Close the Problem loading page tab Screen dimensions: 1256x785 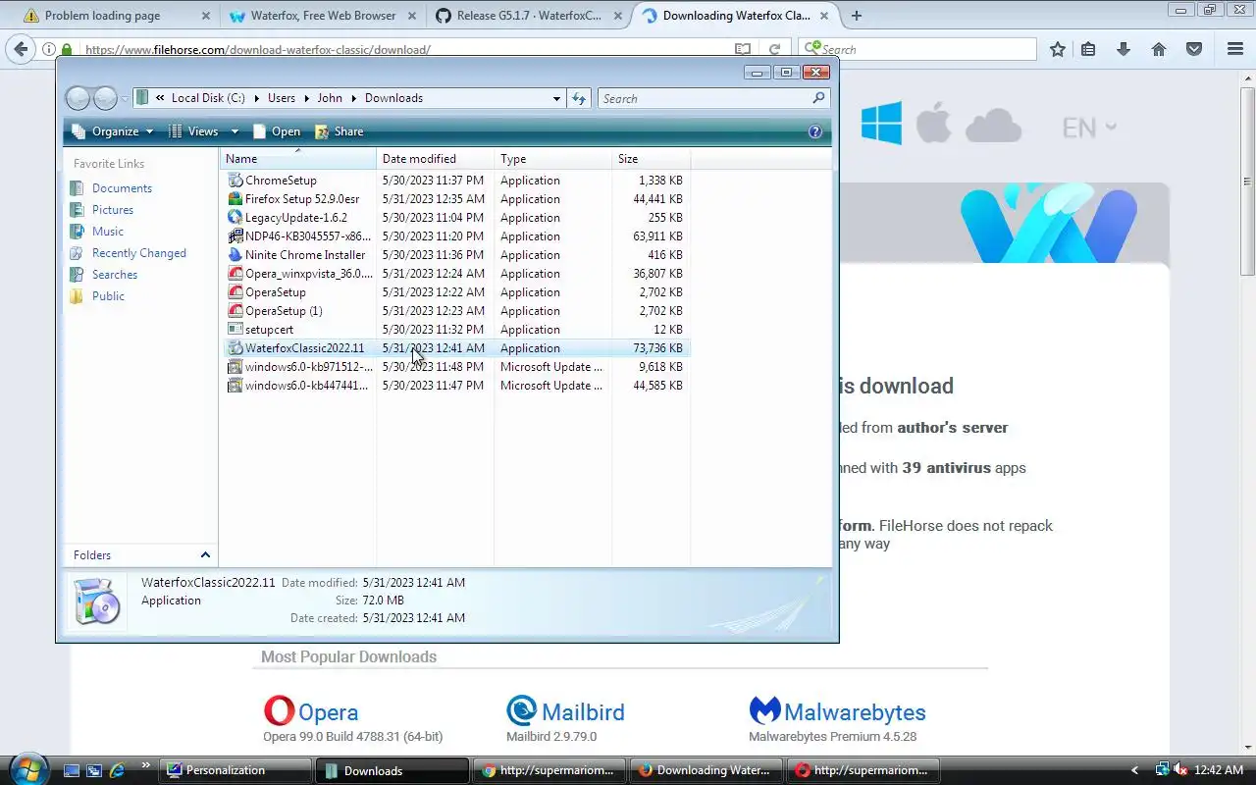[x=205, y=16]
